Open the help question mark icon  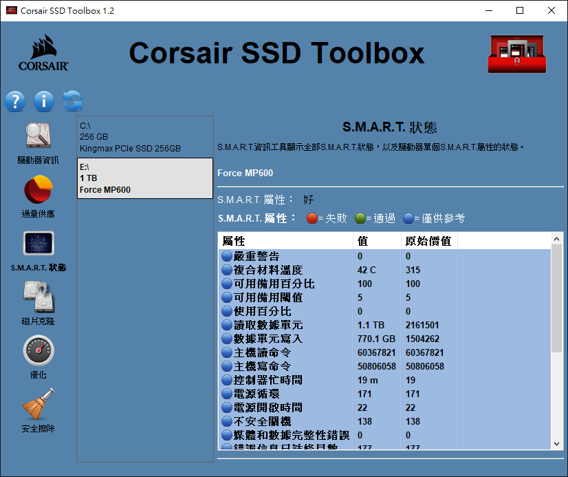(15, 101)
